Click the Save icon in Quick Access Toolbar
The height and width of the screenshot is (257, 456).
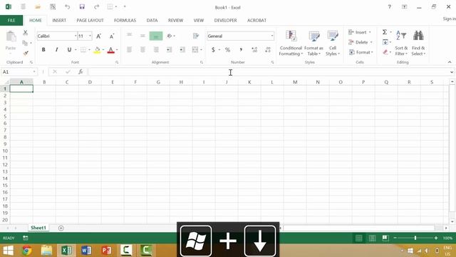[82, 6]
